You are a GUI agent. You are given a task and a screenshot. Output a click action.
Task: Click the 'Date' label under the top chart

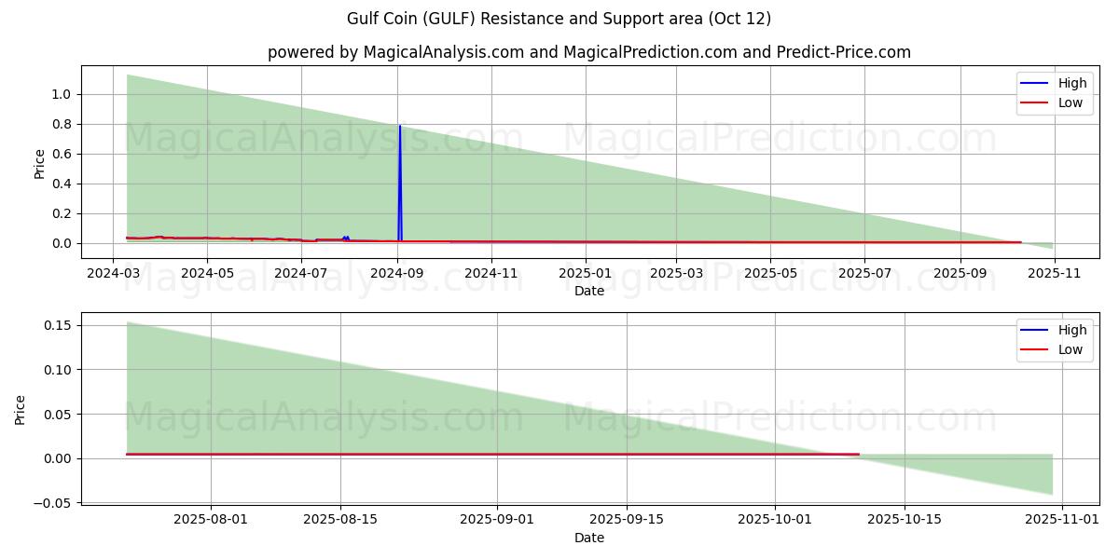588,291
